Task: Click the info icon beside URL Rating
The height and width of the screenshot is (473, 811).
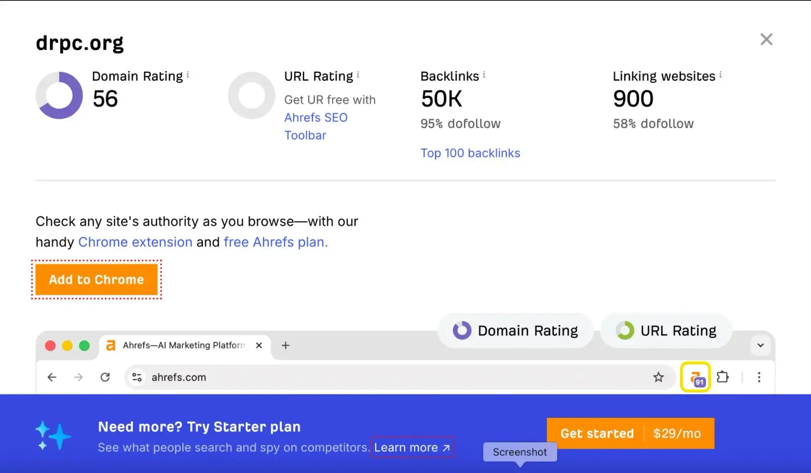Action: pos(358,75)
